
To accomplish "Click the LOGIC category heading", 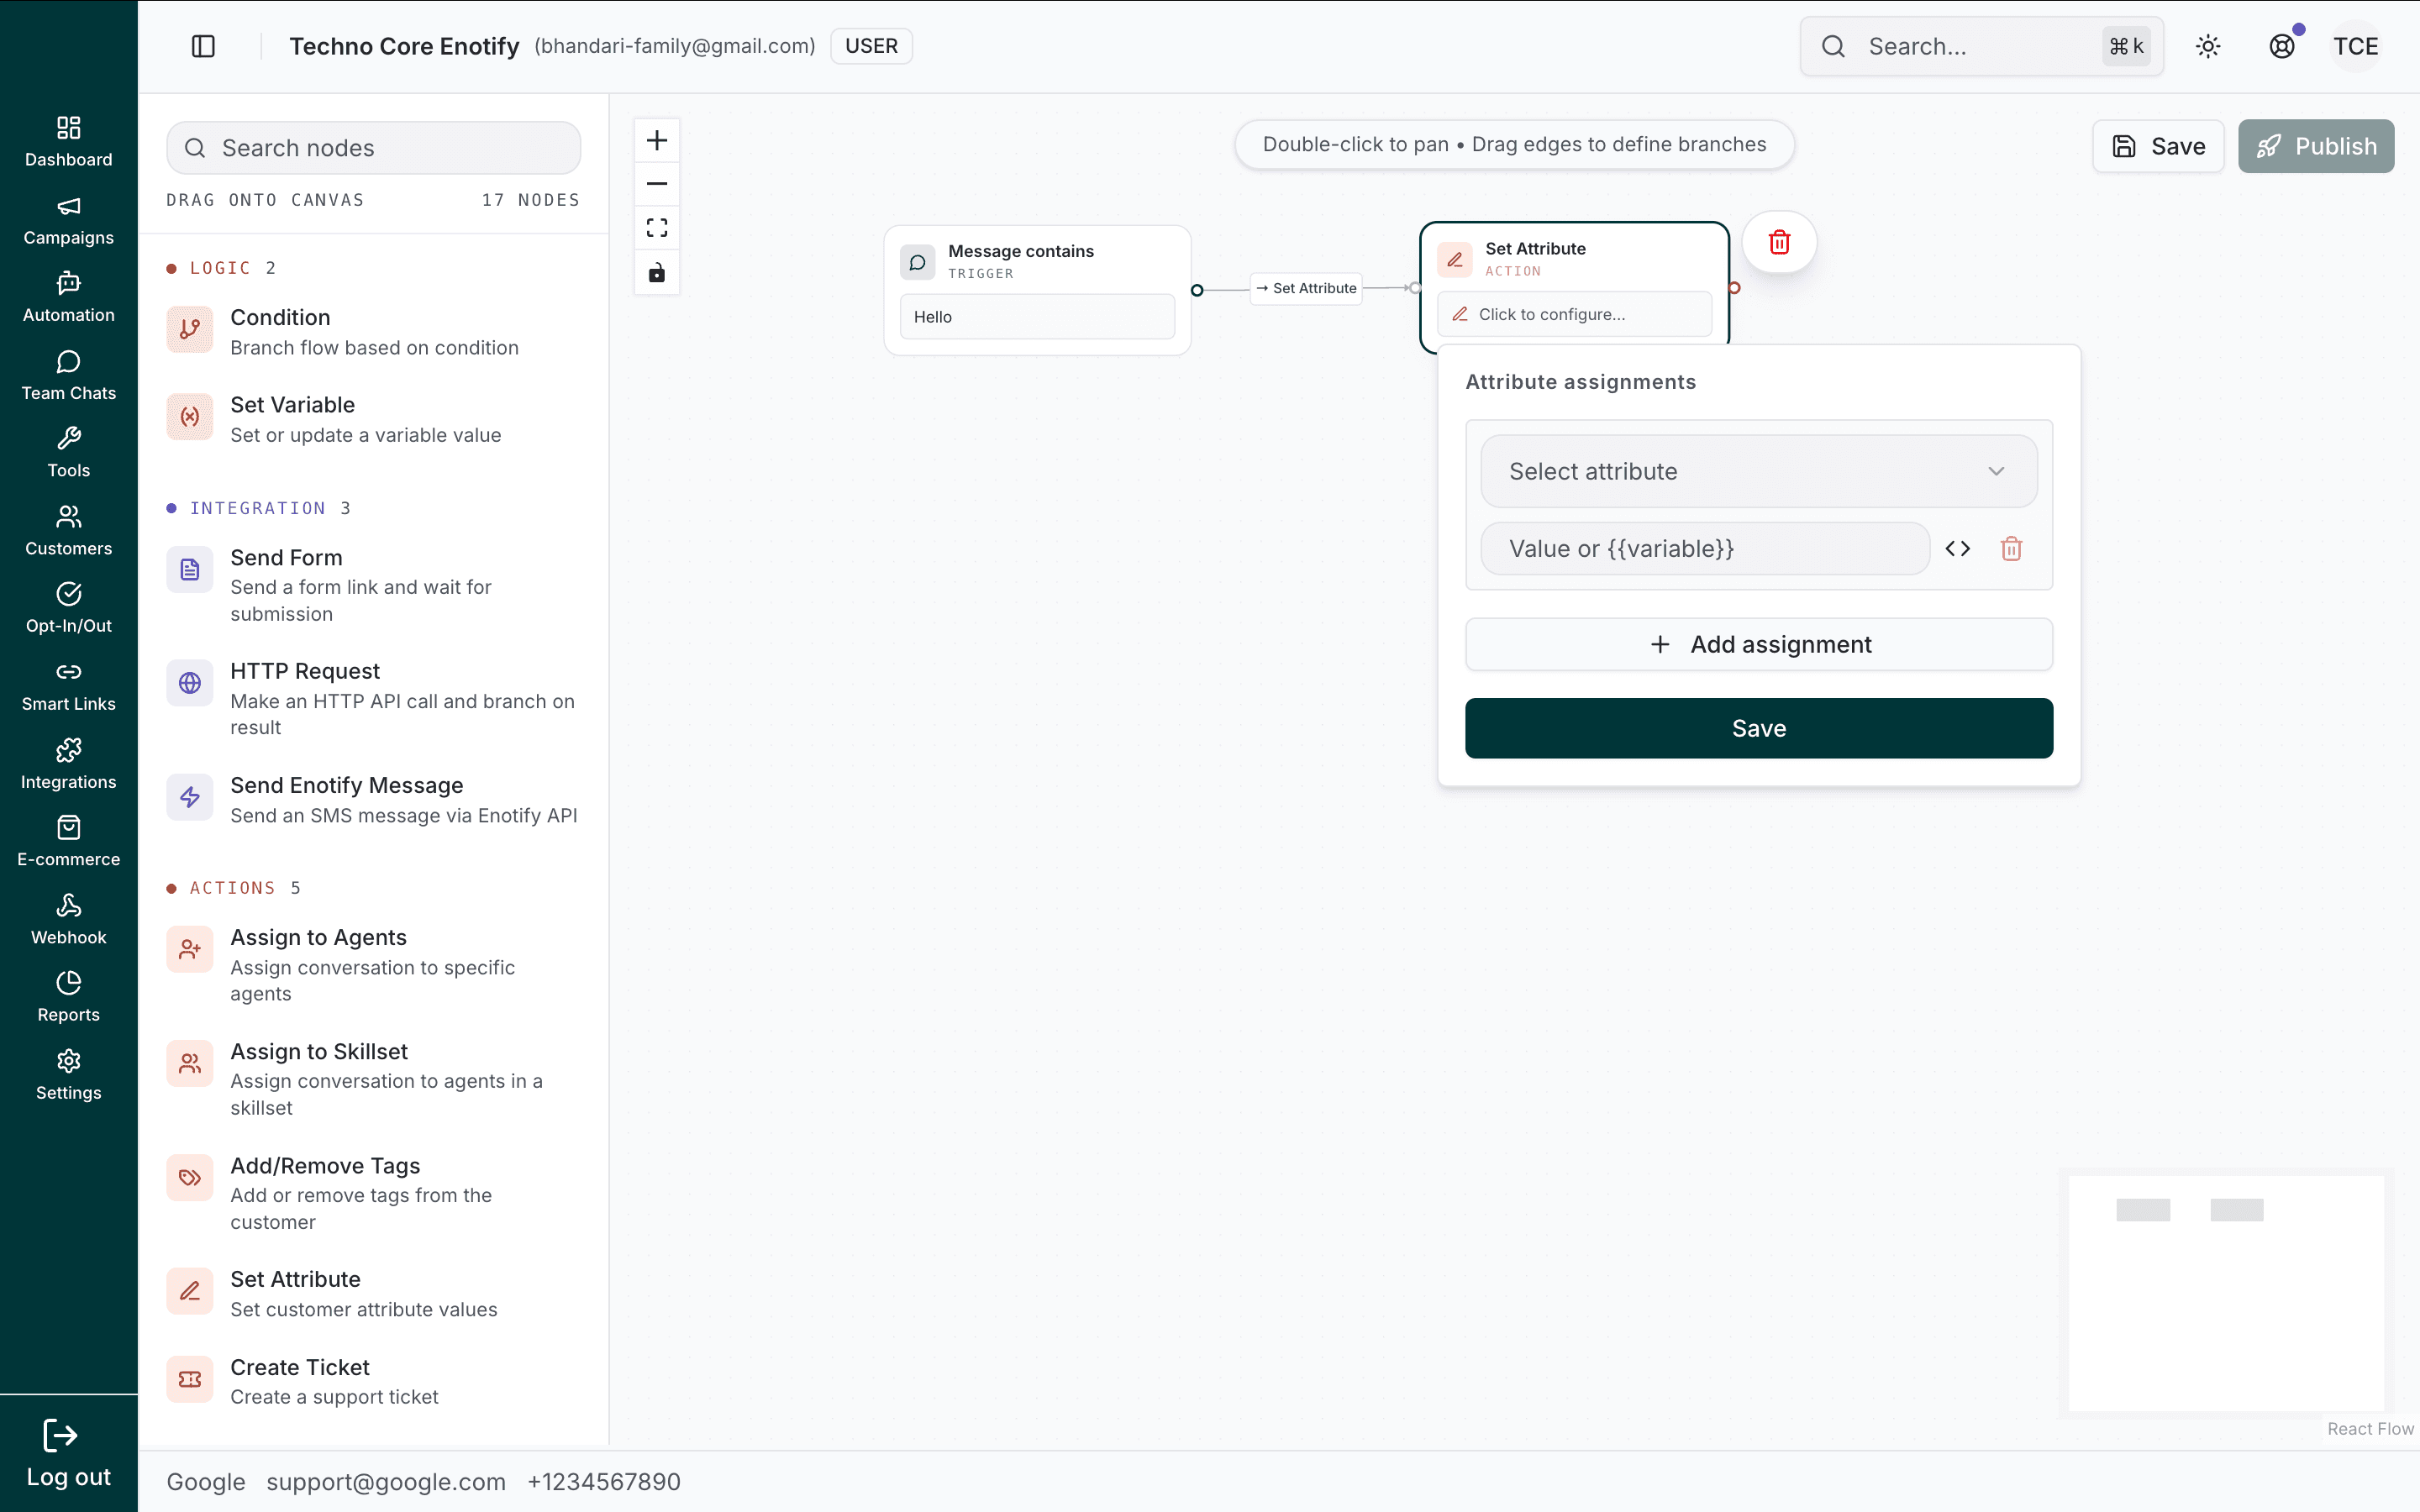I will 220,268.
